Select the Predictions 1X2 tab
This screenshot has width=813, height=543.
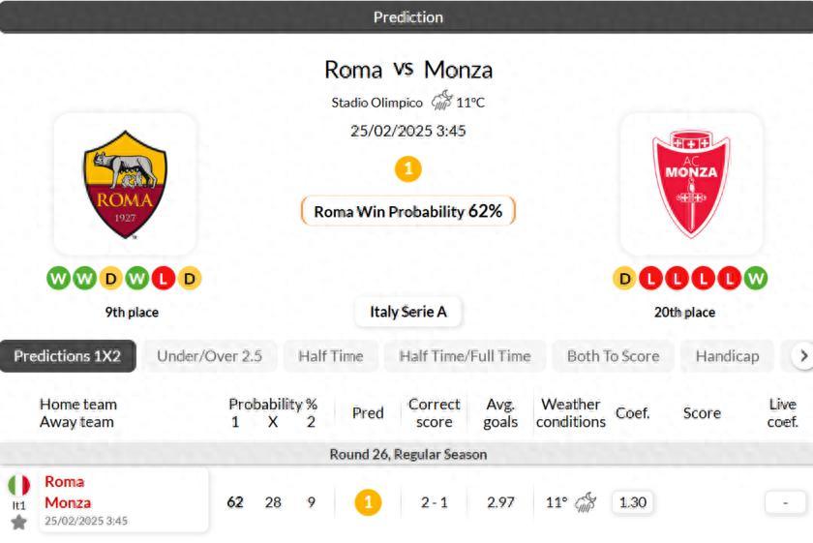[x=68, y=356]
